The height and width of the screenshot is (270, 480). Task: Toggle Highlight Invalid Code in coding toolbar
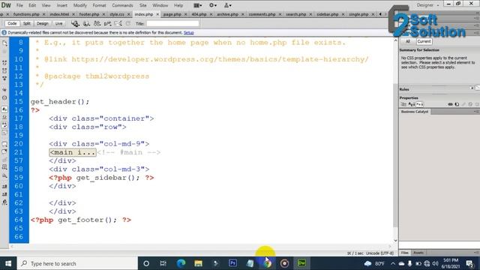pyautogui.click(x=4, y=117)
